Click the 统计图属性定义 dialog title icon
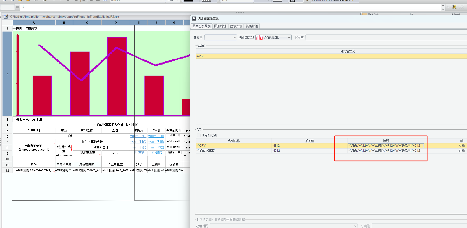467x228 pixels. [194, 19]
